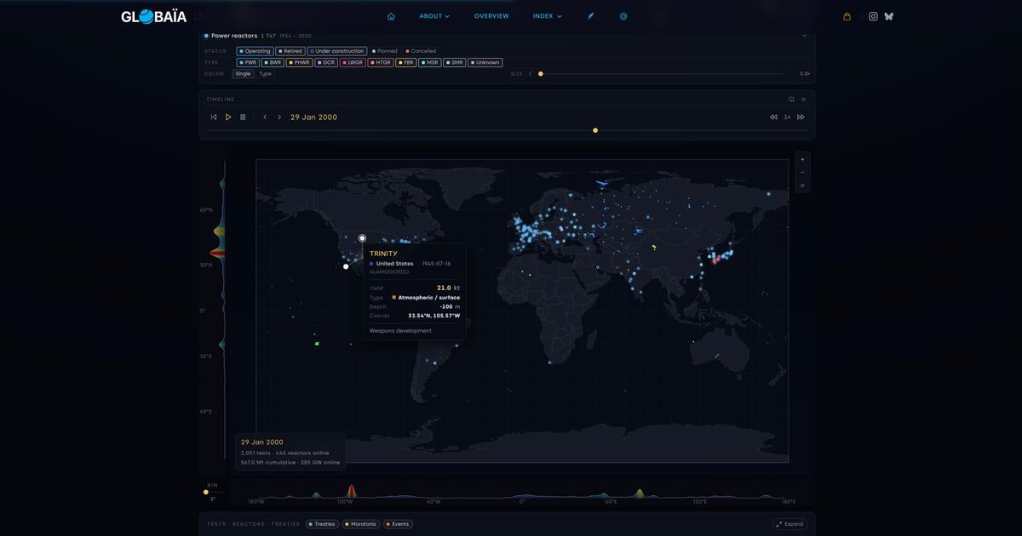Enable Cancelled status filter
Screen dimensions: 1022x536
(421, 51)
